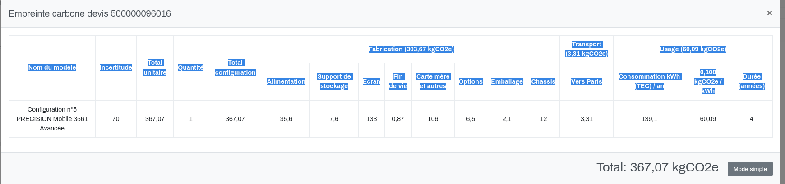Click Carte mère et autres header
The image size is (785, 184).
tap(433, 81)
